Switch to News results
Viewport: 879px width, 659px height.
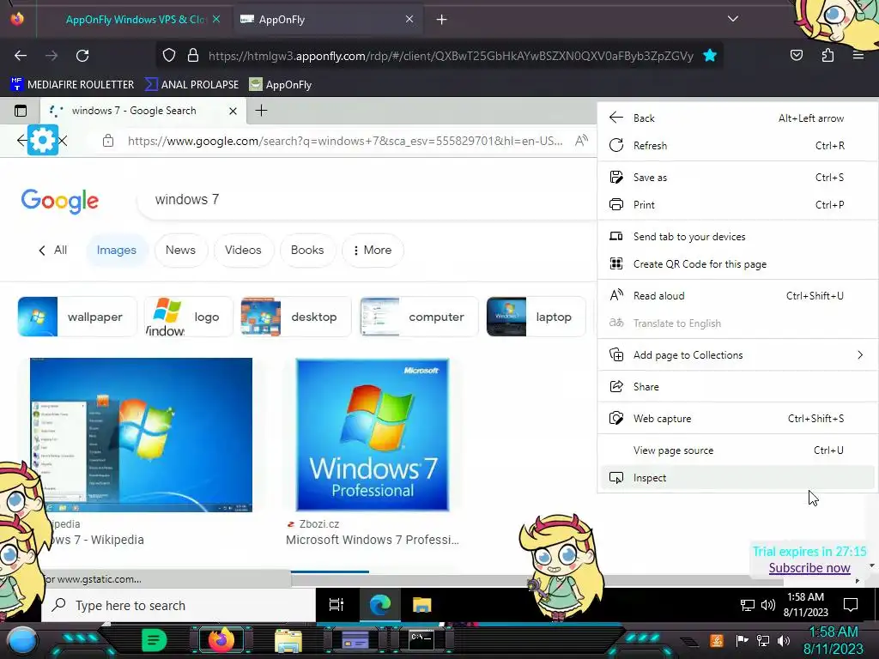pyautogui.click(x=180, y=250)
